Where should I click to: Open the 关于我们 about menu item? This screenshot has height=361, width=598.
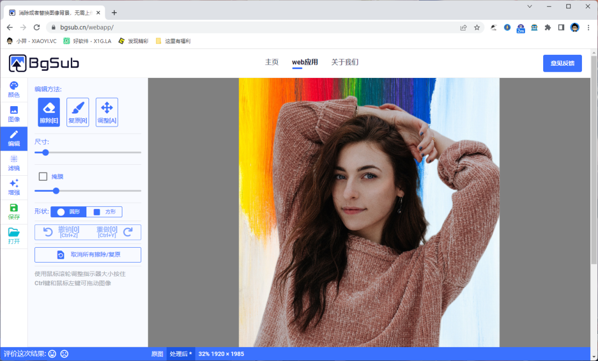click(x=345, y=62)
